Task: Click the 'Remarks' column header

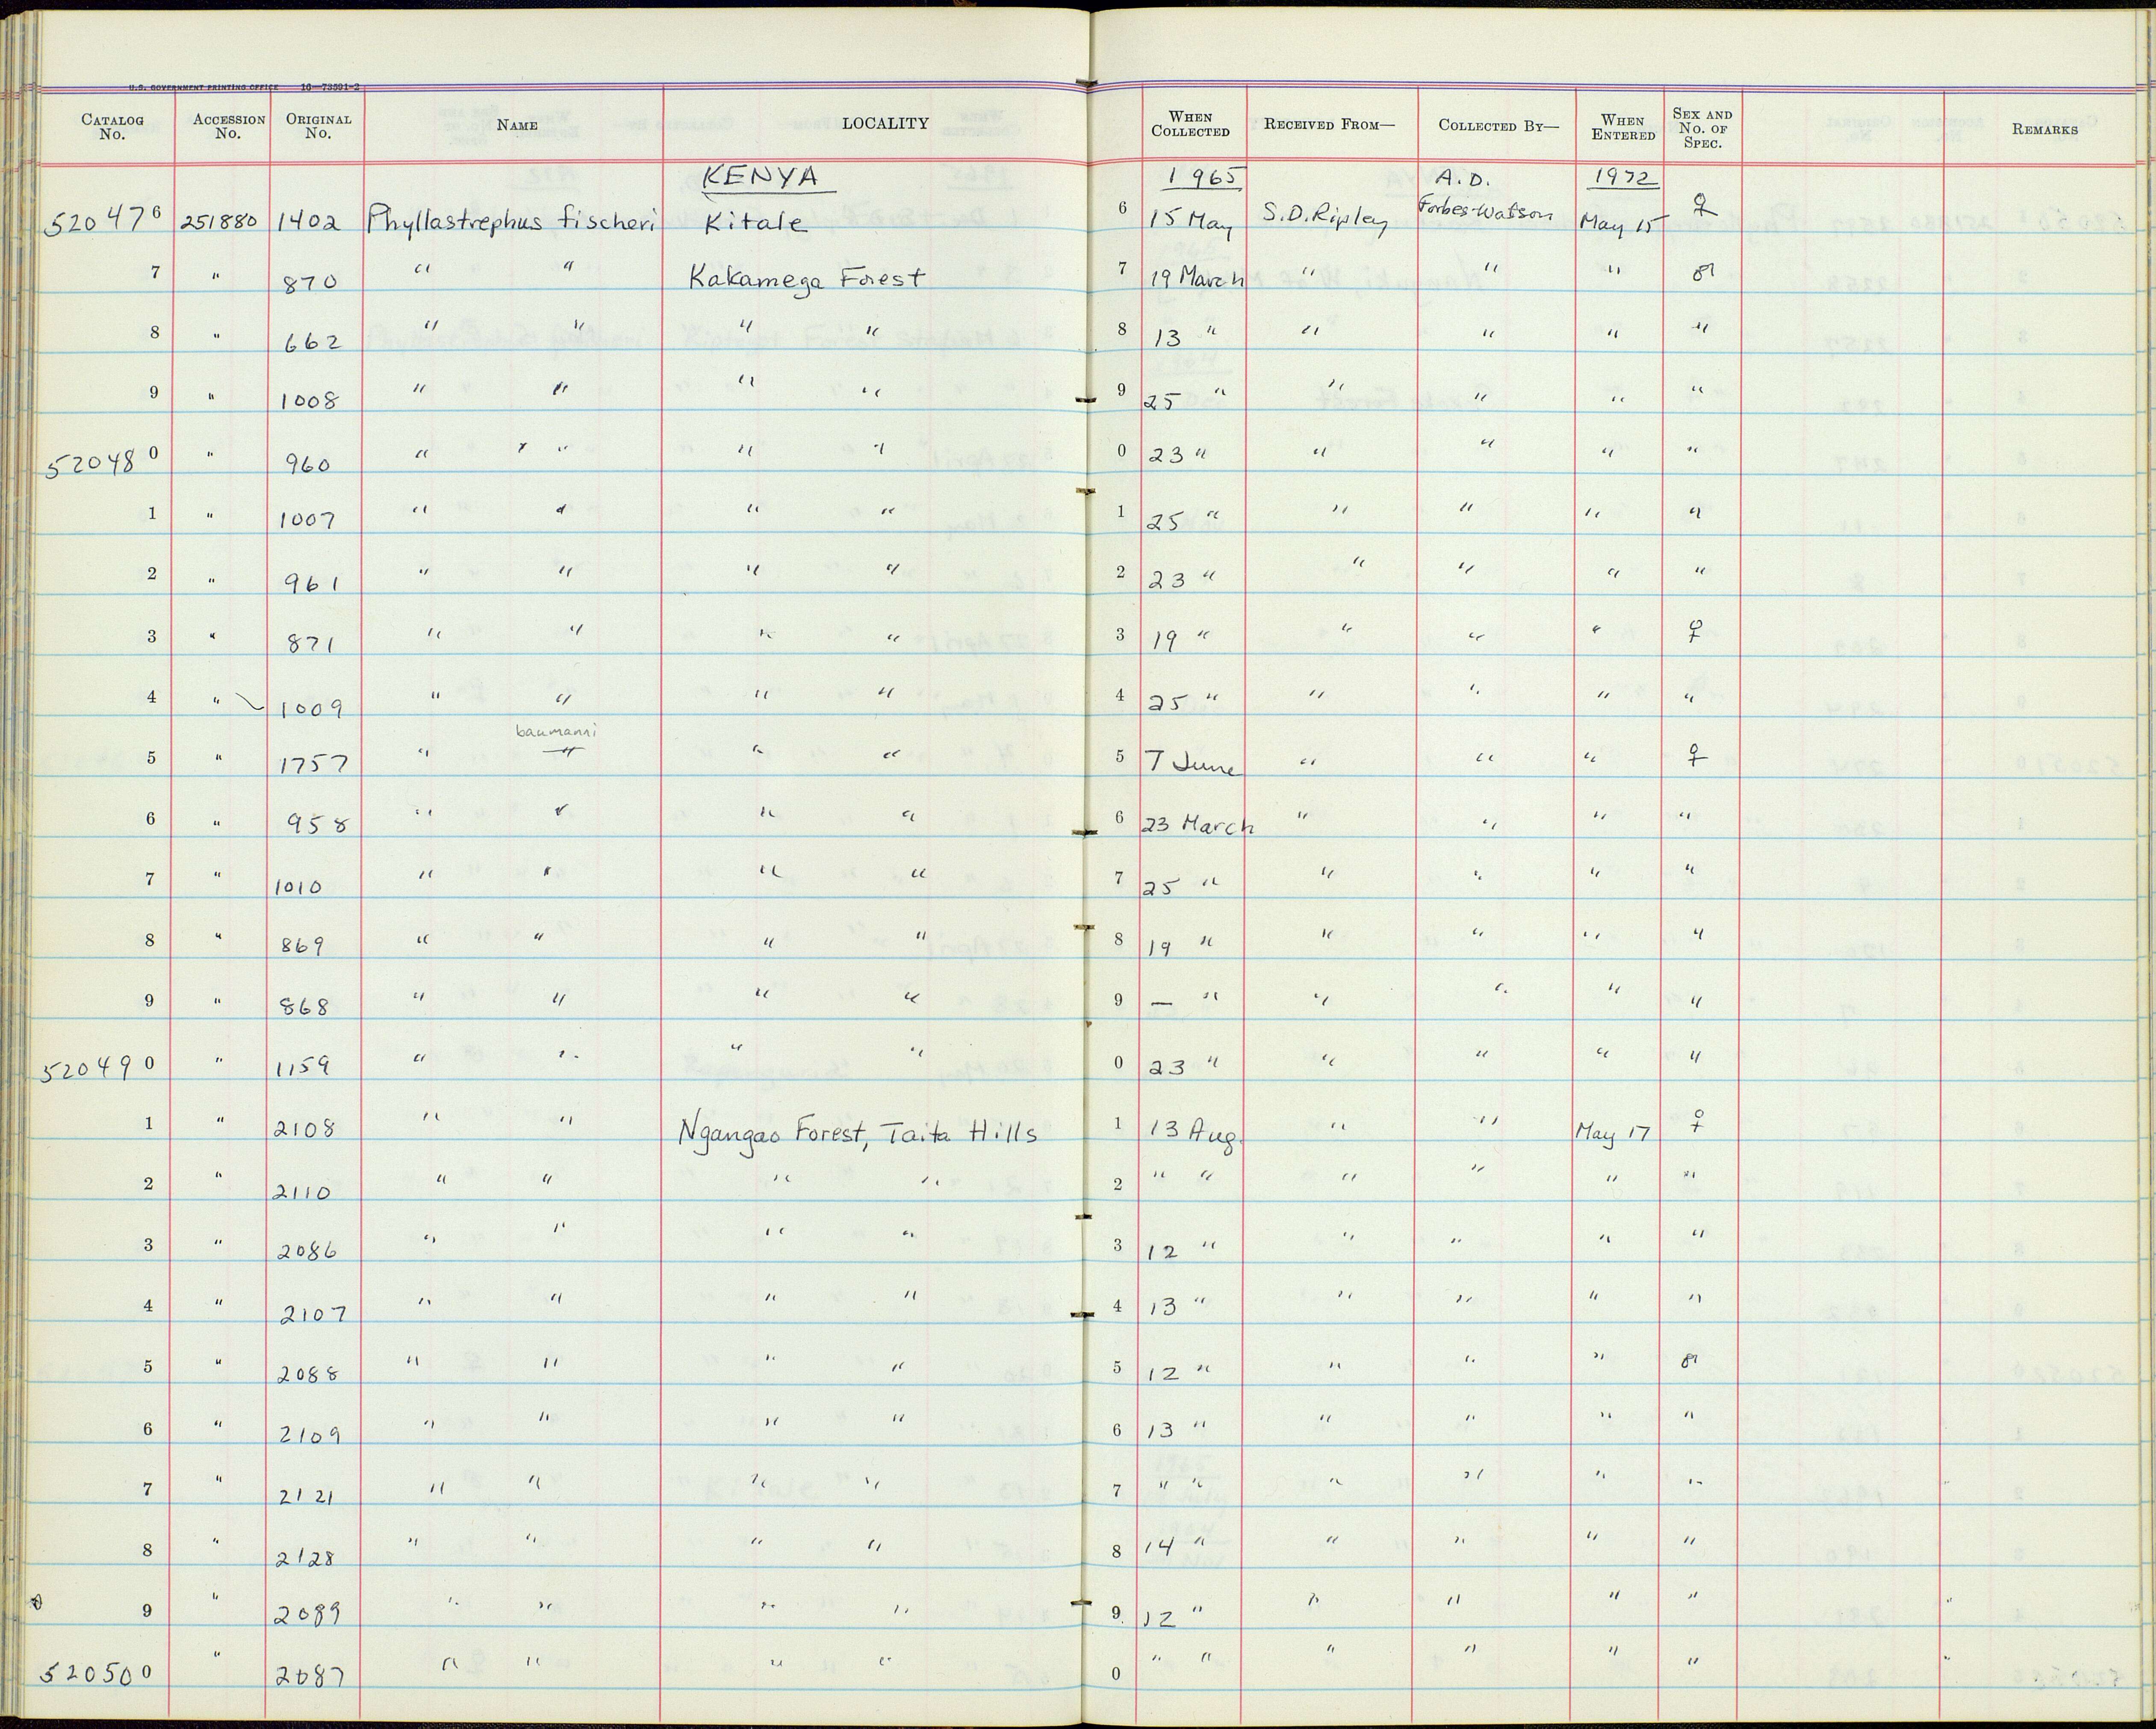Action: 2044,129
